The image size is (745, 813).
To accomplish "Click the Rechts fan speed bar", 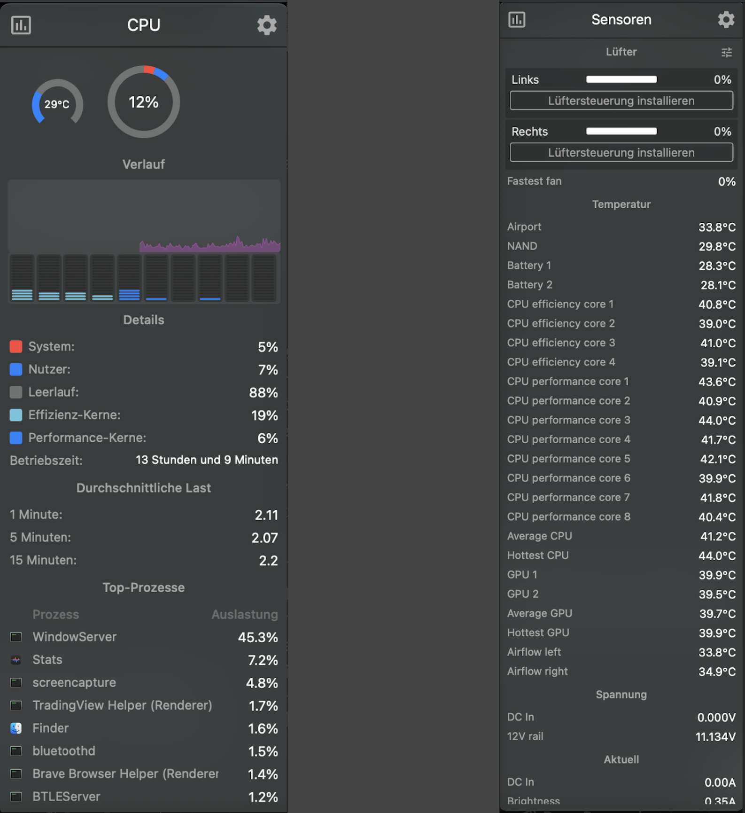I will (621, 131).
